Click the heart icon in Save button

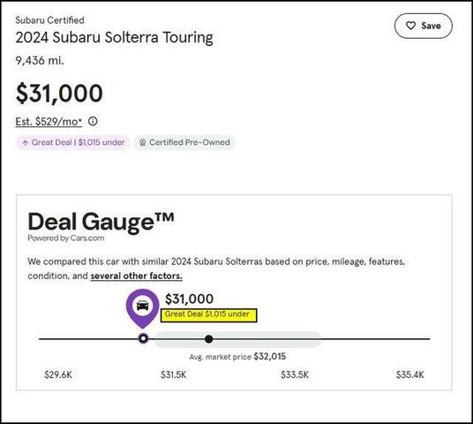pyautogui.click(x=410, y=26)
